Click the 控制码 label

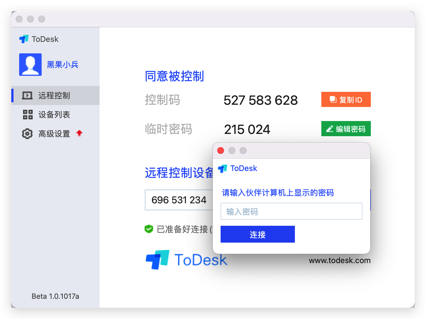point(162,100)
